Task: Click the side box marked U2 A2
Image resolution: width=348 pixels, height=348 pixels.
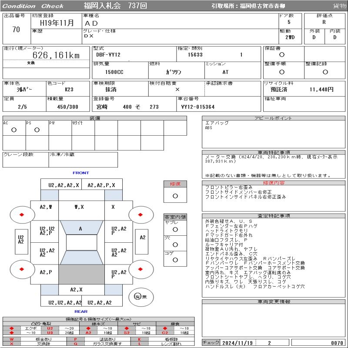Action: (x=21, y=242)
